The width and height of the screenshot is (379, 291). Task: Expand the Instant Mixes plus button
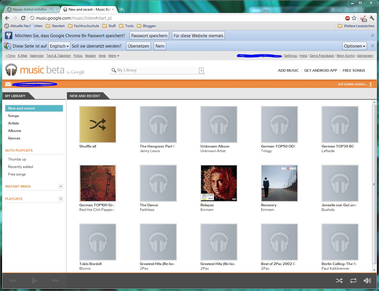pyautogui.click(x=61, y=186)
